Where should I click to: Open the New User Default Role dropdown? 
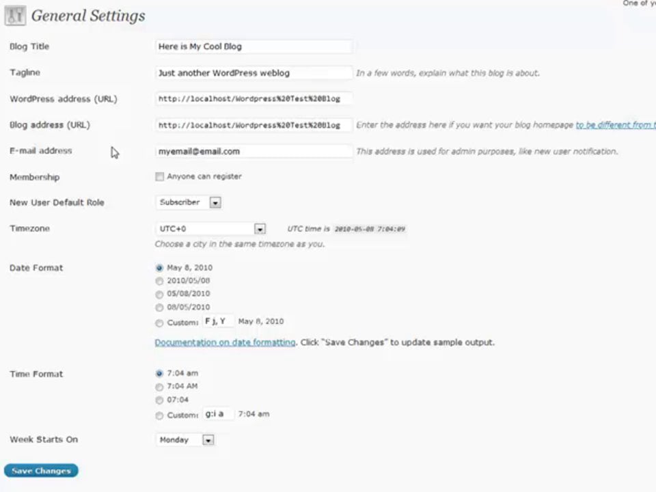tap(189, 202)
